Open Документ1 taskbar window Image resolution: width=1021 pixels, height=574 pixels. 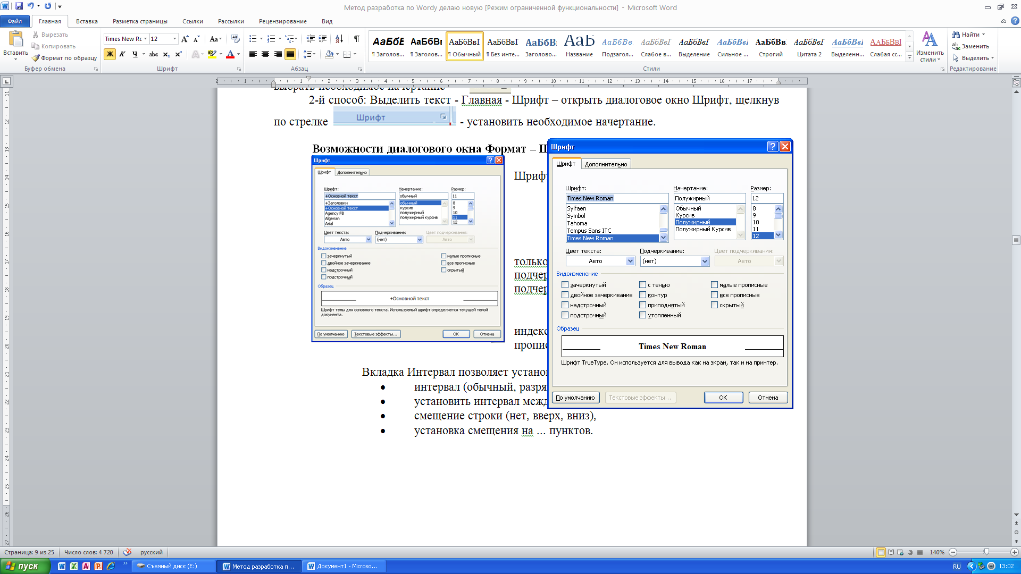pos(344,566)
